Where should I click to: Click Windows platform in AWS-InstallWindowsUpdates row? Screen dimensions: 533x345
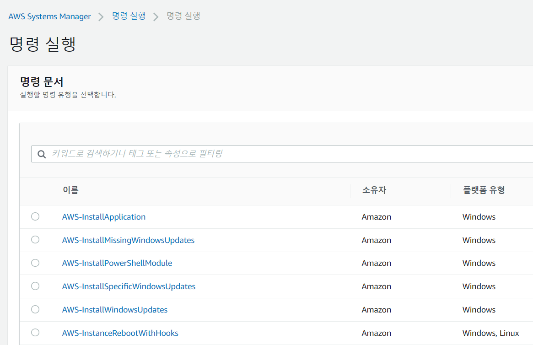point(479,310)
